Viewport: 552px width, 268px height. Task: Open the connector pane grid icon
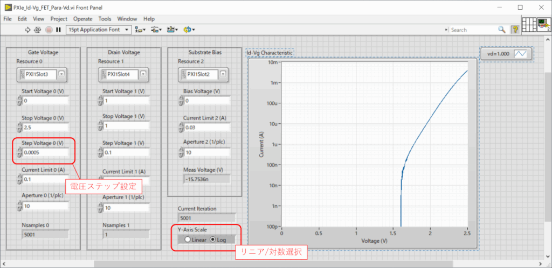point(529,25)
